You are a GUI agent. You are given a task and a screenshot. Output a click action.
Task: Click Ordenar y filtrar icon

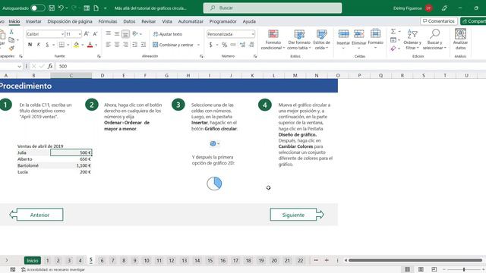pyautogui.click(x=412, y=34)
